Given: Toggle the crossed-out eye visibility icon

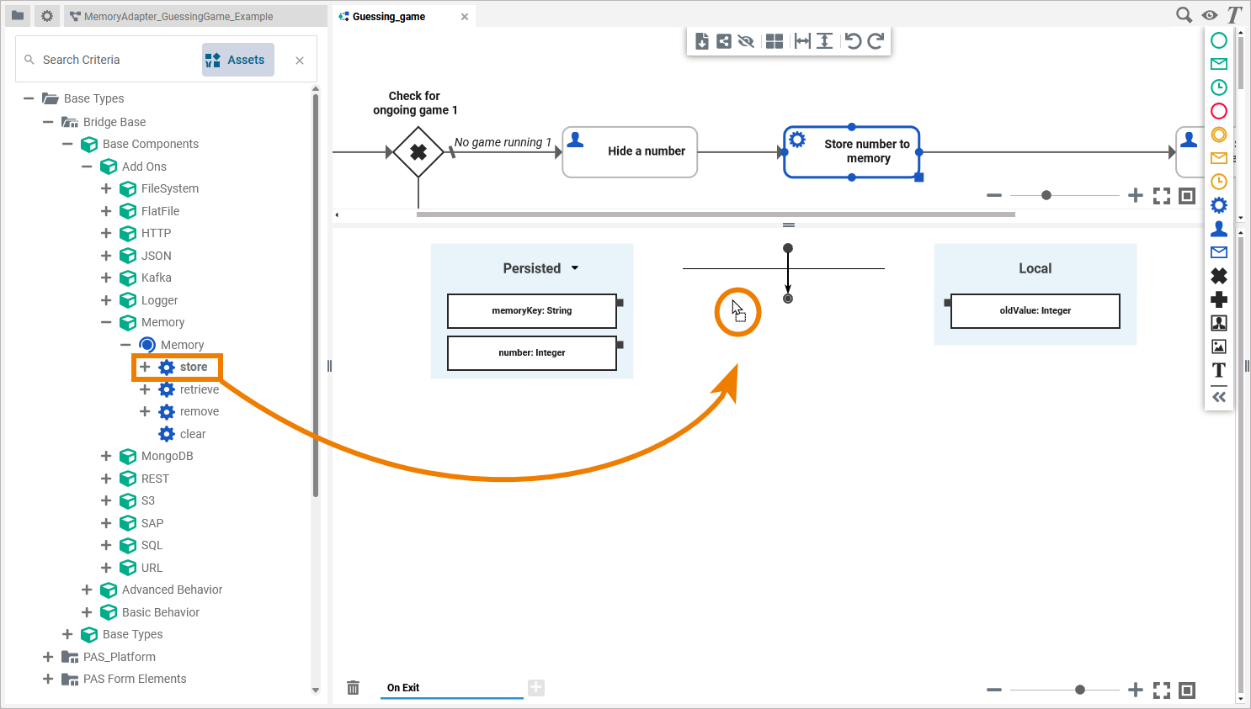Looking at the screenshot, I should (746, 41).
